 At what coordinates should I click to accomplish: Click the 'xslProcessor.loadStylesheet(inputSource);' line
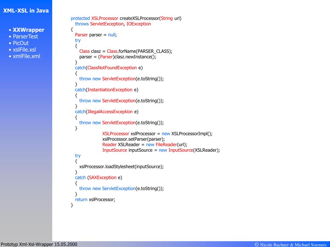(121, 167)
